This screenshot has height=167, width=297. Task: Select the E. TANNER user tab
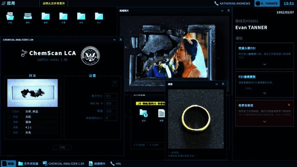pos(267,3)
